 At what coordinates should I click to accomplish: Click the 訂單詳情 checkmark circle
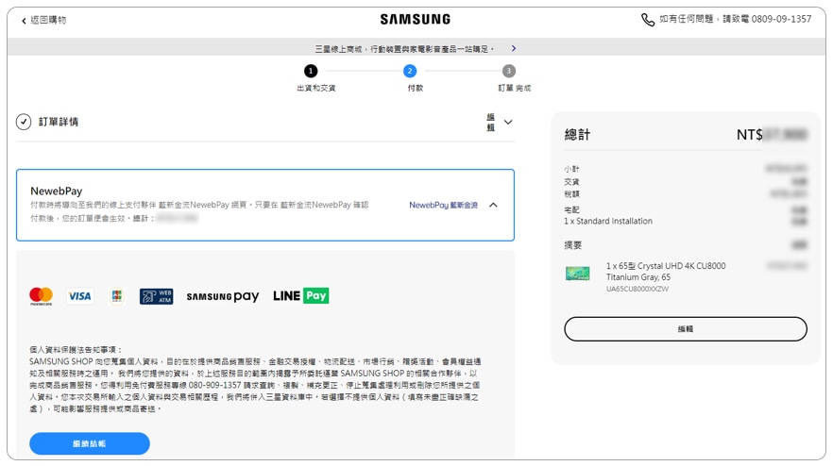click(24, 122)
